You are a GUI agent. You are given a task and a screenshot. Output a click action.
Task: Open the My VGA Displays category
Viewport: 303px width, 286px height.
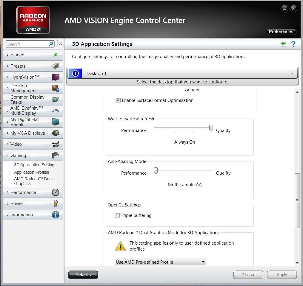(x=33, y=133)
